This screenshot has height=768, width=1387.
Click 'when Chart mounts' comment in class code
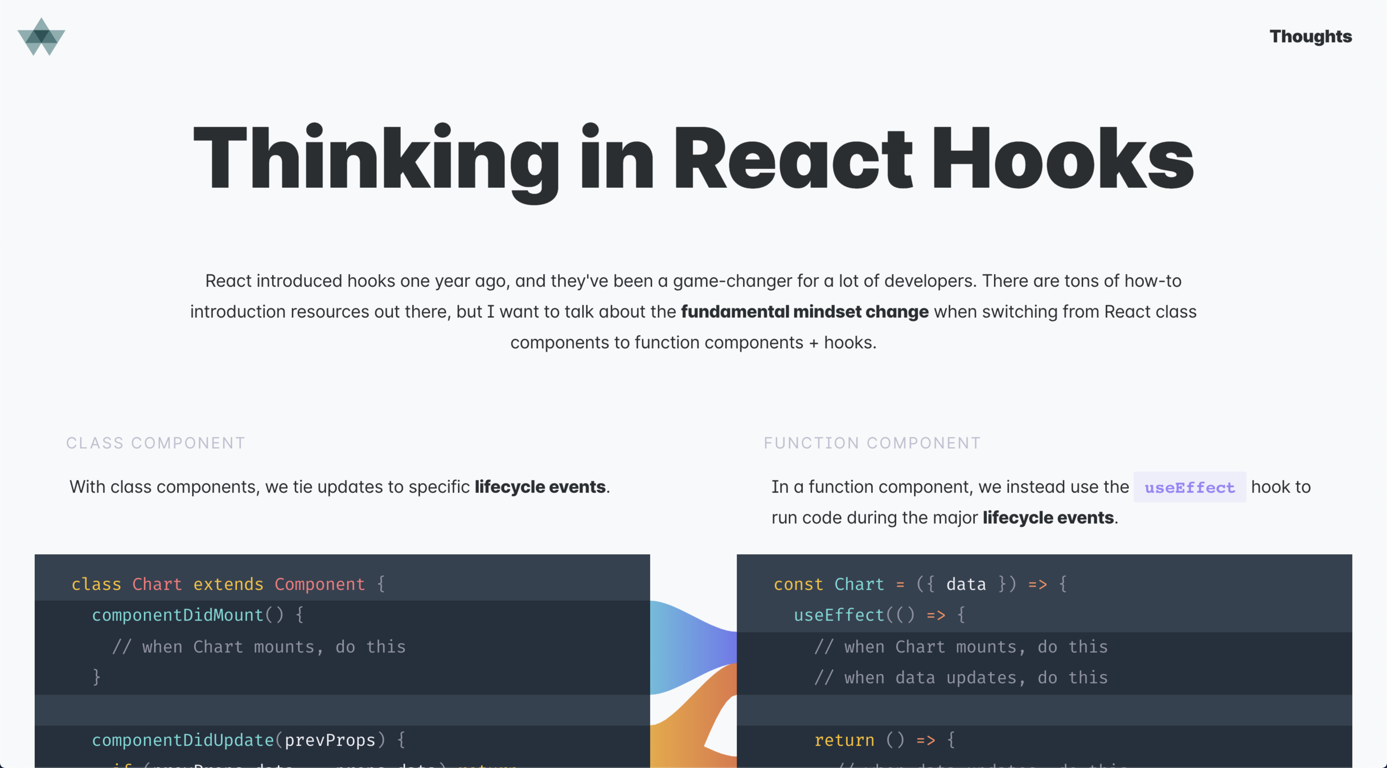[258, 647]
